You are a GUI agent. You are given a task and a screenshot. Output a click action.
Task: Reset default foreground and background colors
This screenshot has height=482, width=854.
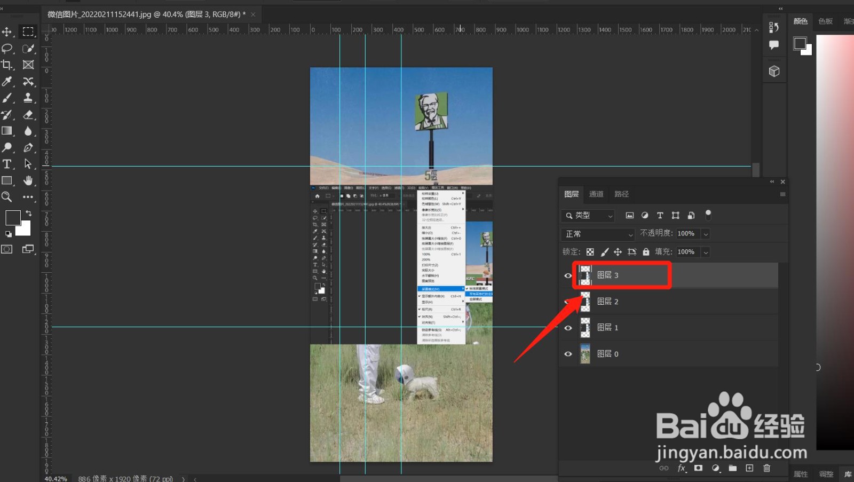pos(8,234)
